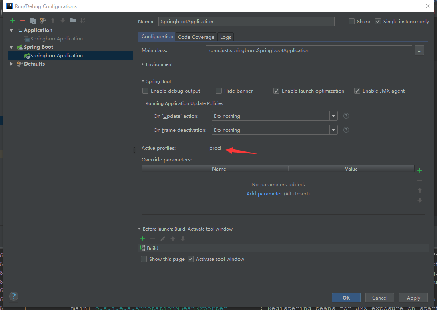Move before launch task up
This screenshot has width=437, height=310.
(173, 239)
